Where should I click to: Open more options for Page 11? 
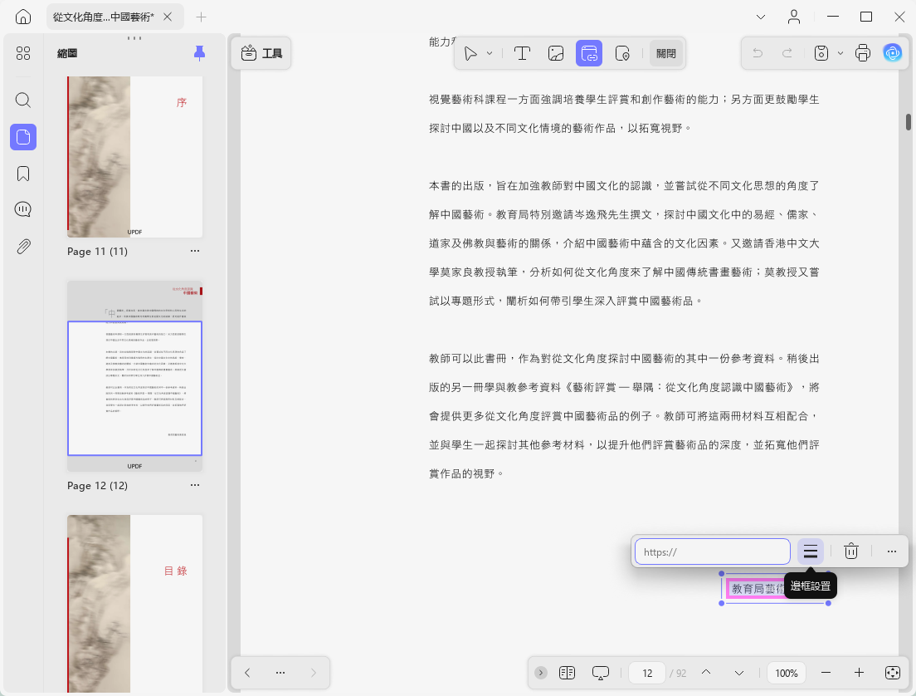pos(194,251)
